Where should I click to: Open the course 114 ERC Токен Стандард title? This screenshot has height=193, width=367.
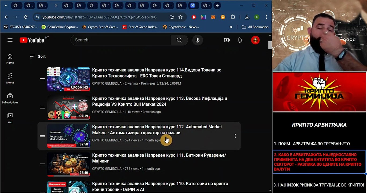point(157,73)
